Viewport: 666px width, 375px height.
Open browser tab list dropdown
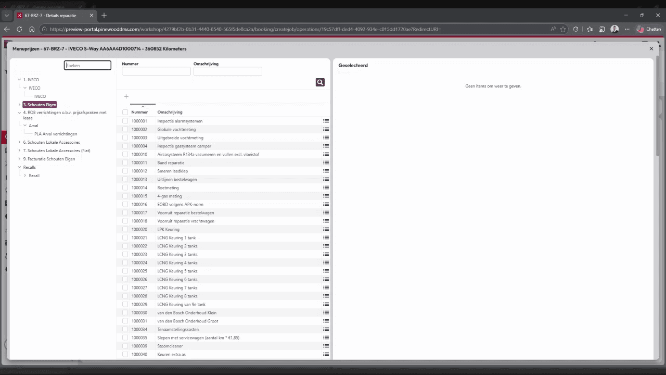pyautogui.click(x=7, y=16)
